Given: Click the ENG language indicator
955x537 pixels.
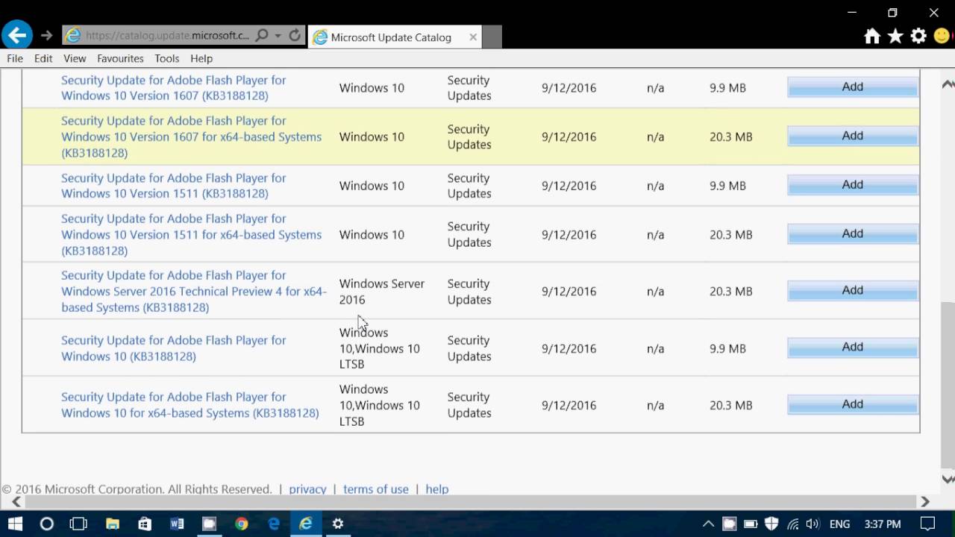Looking at the screenshot, I should (839, 524).
